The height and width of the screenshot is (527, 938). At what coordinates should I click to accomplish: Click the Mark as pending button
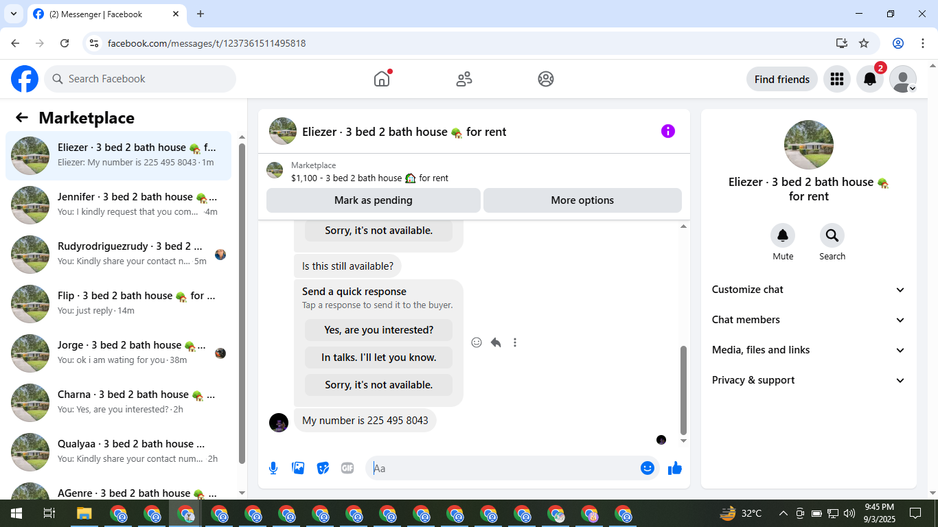(x=374, y=200)
